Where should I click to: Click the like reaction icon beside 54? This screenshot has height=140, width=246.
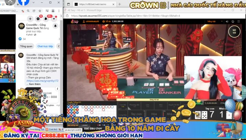(x=20, y=39)
